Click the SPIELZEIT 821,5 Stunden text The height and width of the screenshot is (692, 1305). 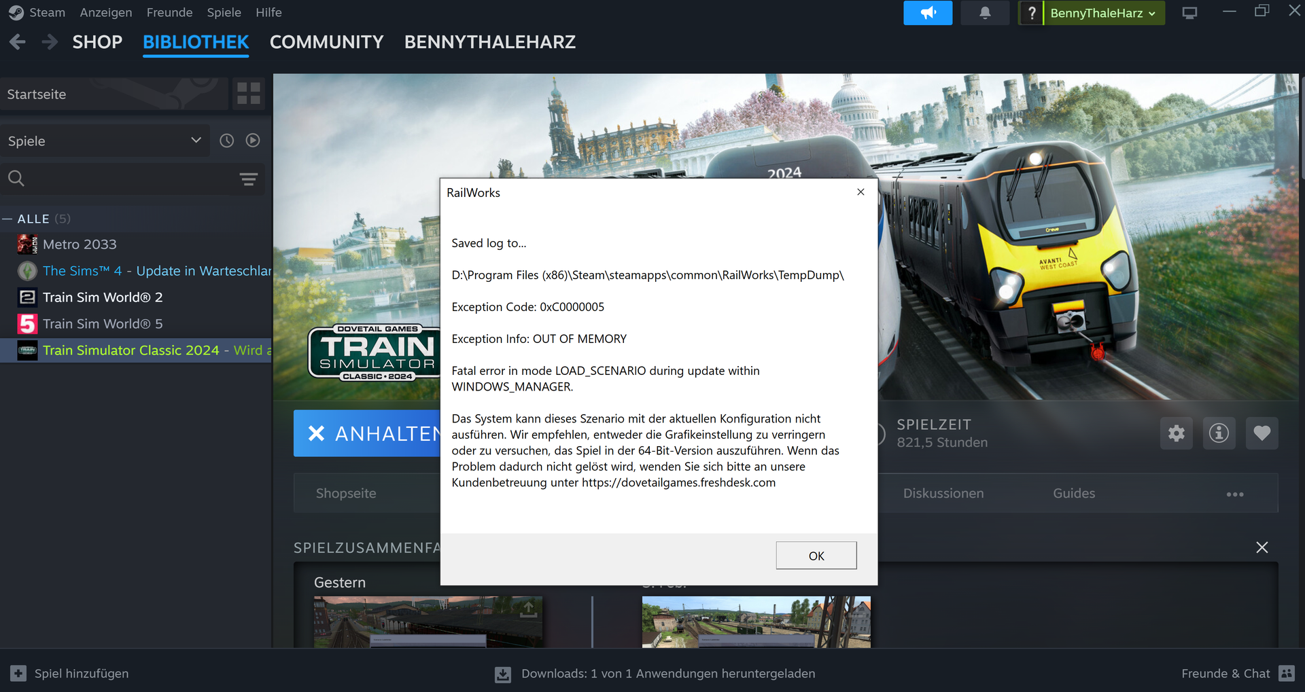942,433
